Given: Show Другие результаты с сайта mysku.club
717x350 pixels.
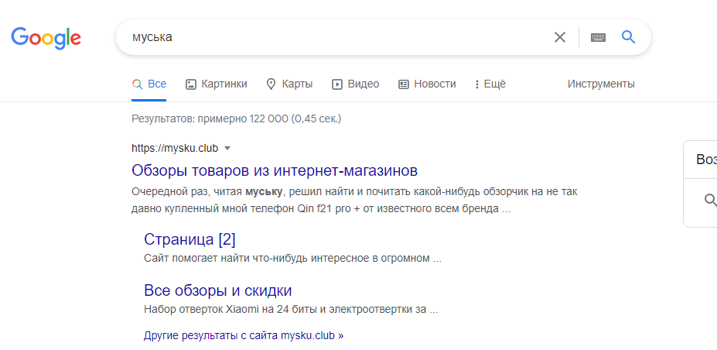Looking at the screenshot, I should (x=244, y=336).
